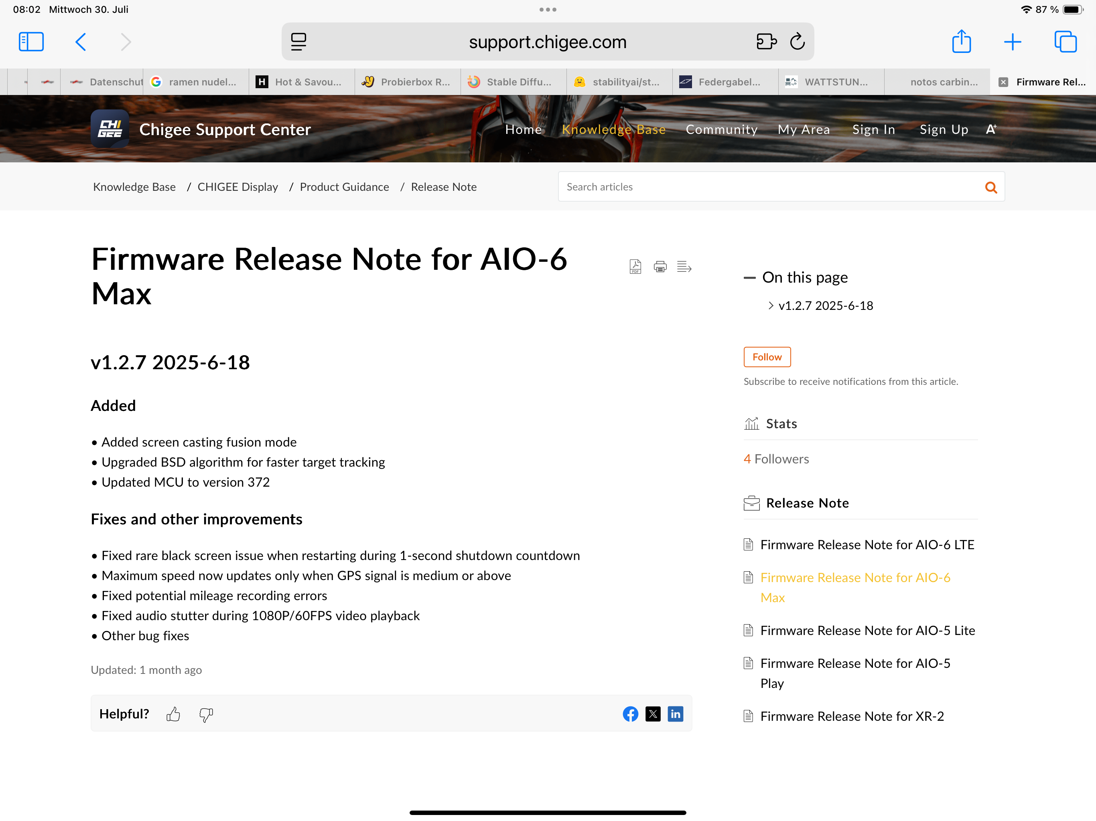1096x821 pixels.
Task: Open Firmware Release Note for AIO-6 Max link
Action: click(855, 587)
